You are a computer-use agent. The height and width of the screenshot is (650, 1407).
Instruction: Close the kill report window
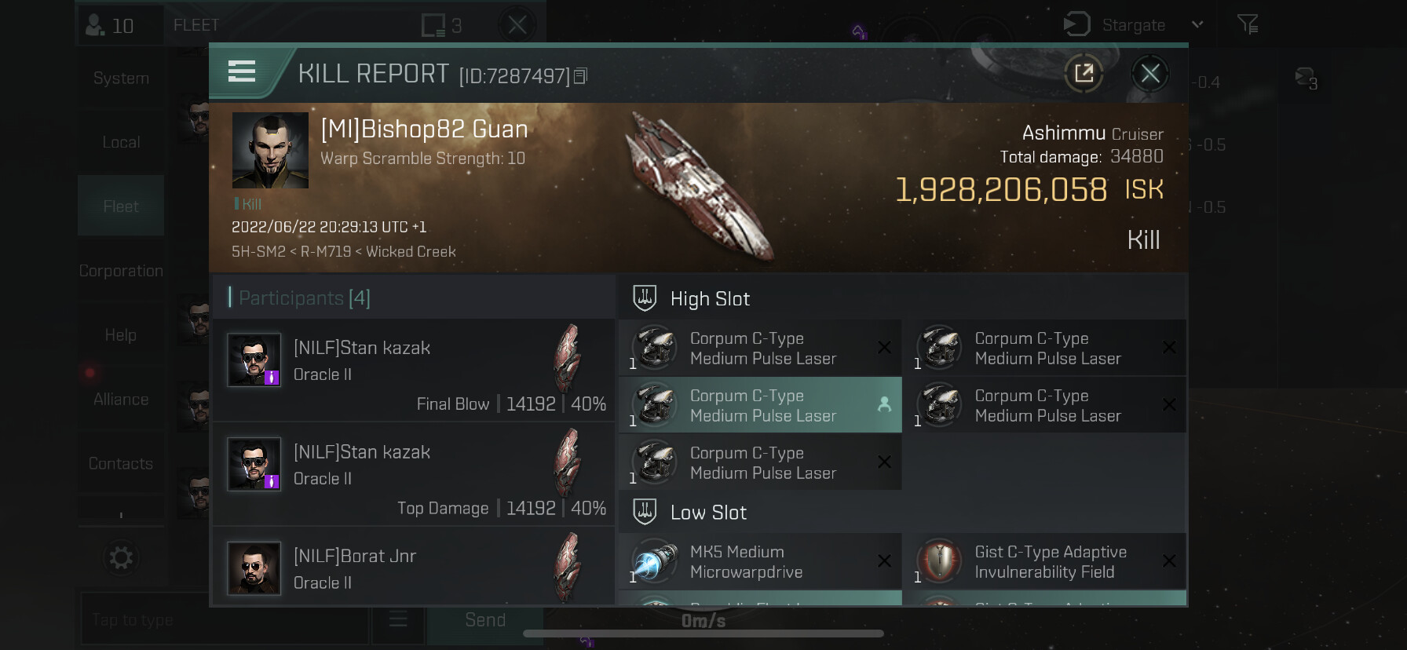1150,74
